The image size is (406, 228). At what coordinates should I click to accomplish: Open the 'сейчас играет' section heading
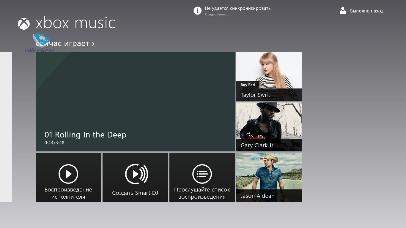(x=62, y=44)
